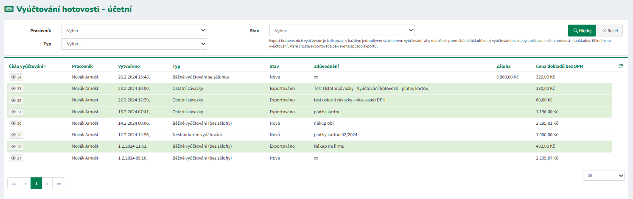View settlement 33 details with eye button
The image size is (633, 199).
point(16,89)
